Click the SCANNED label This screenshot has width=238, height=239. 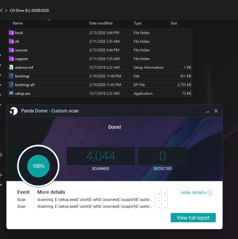[x=100, y=168]
